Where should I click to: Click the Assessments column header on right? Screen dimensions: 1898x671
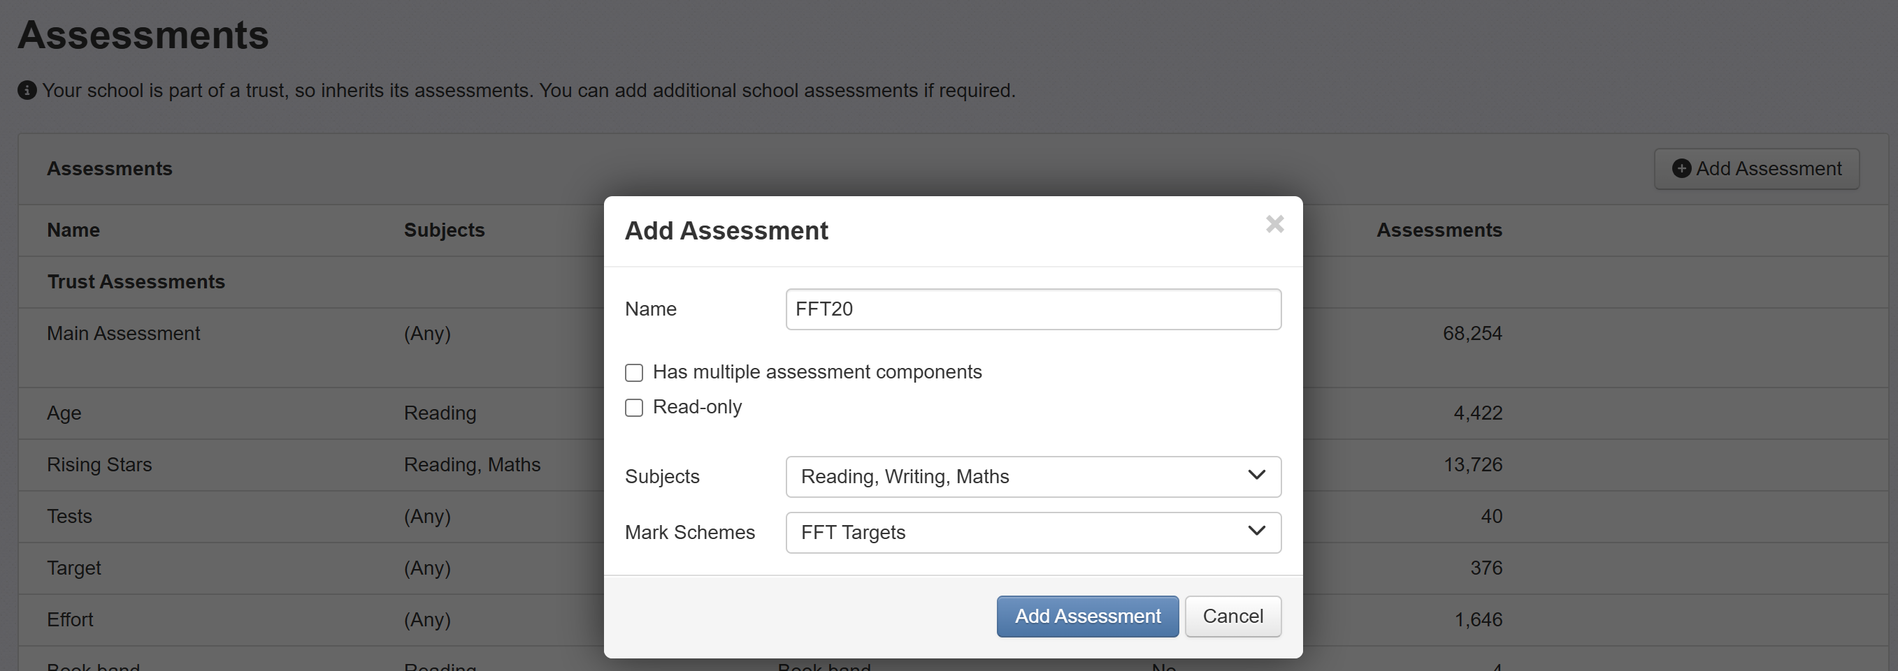point(1439,230)
